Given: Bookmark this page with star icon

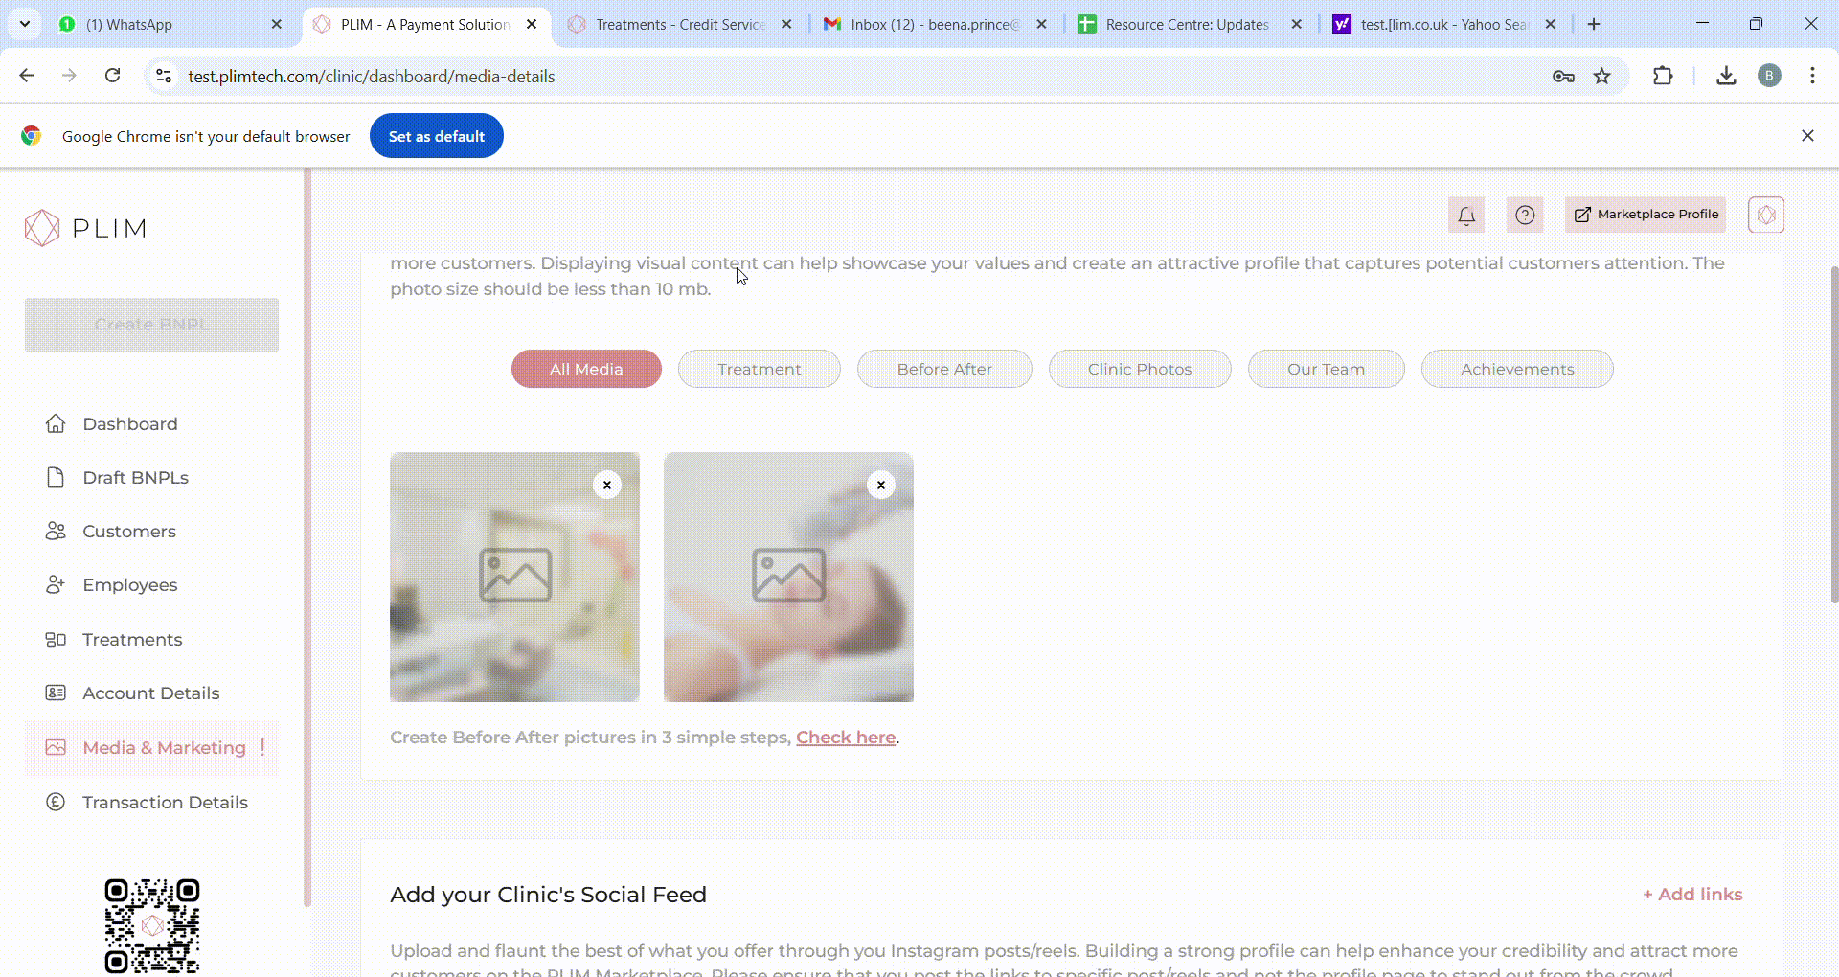Looking at the screenshot, I should (1601, 76).
